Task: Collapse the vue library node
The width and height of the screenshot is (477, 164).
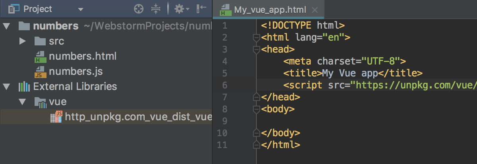Action: (x=22, y=102)
